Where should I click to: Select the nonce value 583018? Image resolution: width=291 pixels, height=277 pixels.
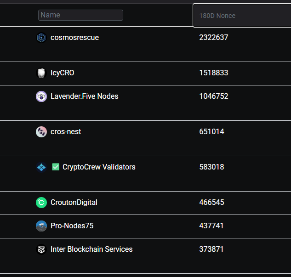point(211,167)
